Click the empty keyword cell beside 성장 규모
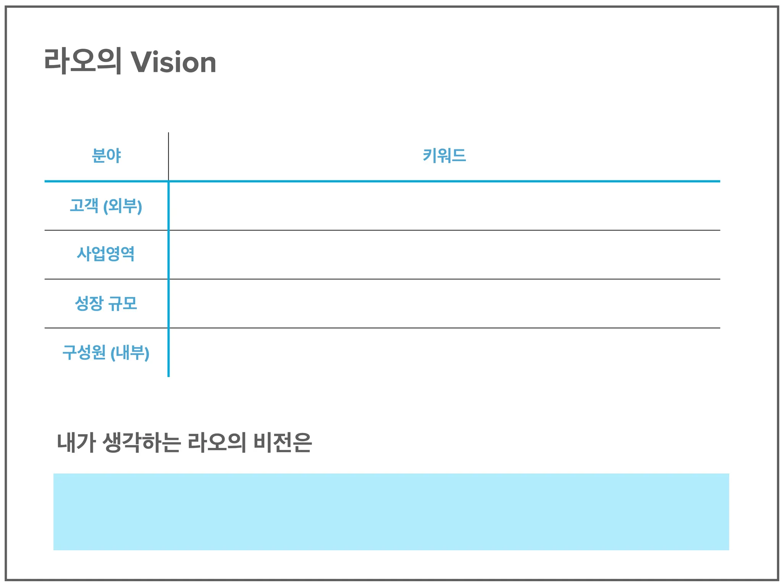This screenshot has width=782, height=587. (x=445, y=303)
